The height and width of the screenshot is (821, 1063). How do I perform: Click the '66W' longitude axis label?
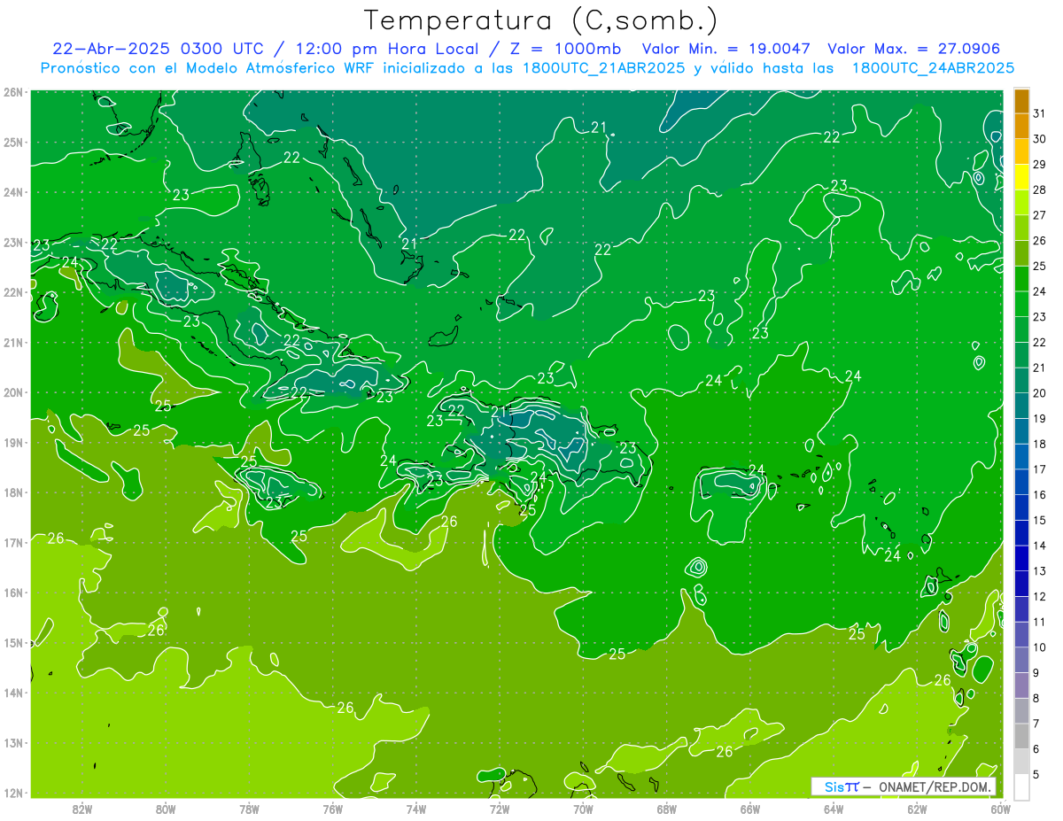click(750, 809)
